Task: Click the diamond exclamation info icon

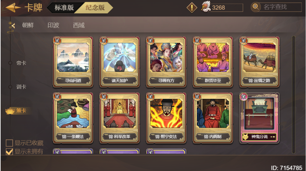Action: [192, 8]
